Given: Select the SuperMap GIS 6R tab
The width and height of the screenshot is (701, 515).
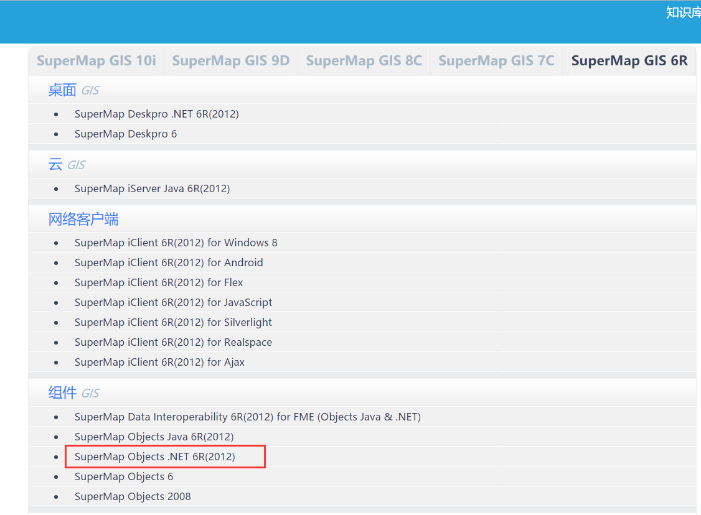Looking at the screenshot, I should pyautogui.click(x=629, y=61).
